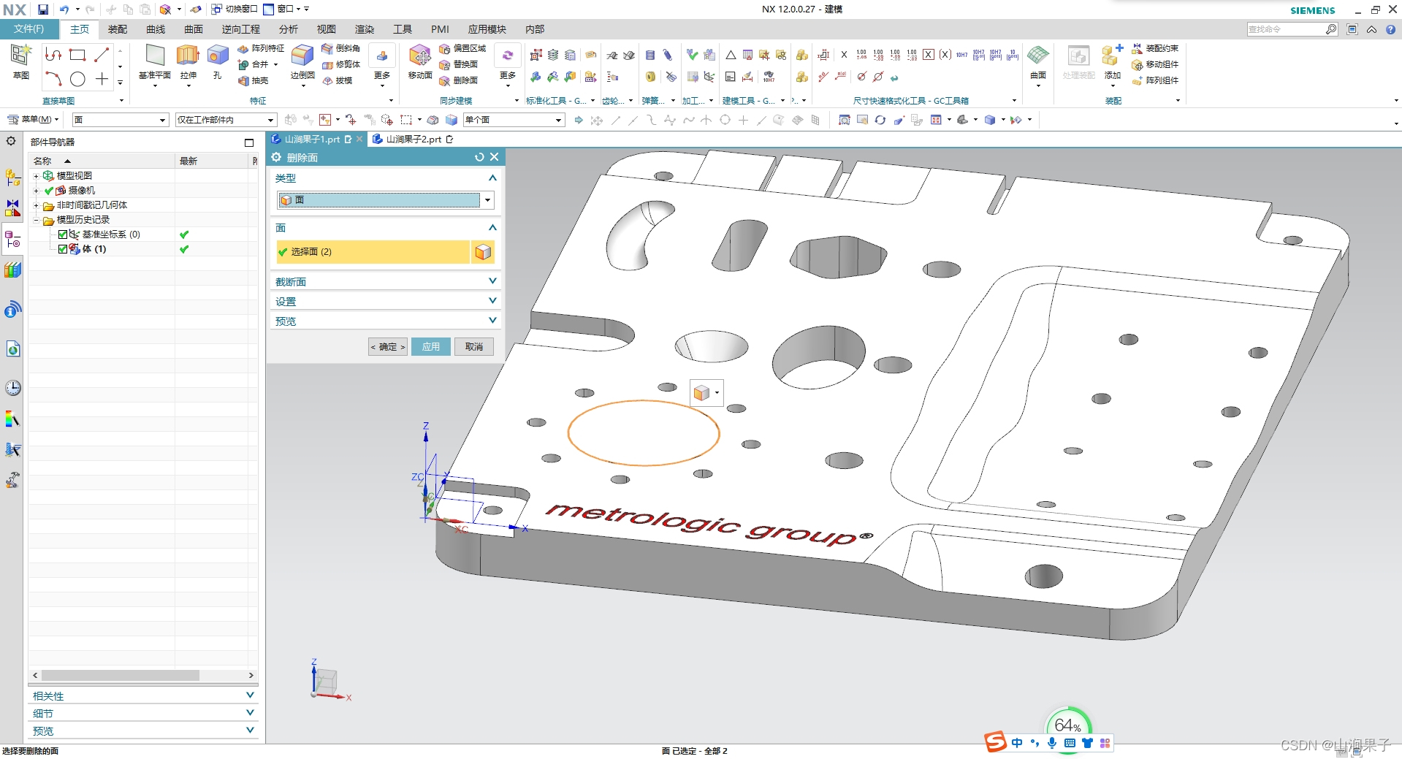Toggle the 基准坐标系 (0) checkbox
The height and width of the screenshot is (759, 1402).
(x=63, y=234)
